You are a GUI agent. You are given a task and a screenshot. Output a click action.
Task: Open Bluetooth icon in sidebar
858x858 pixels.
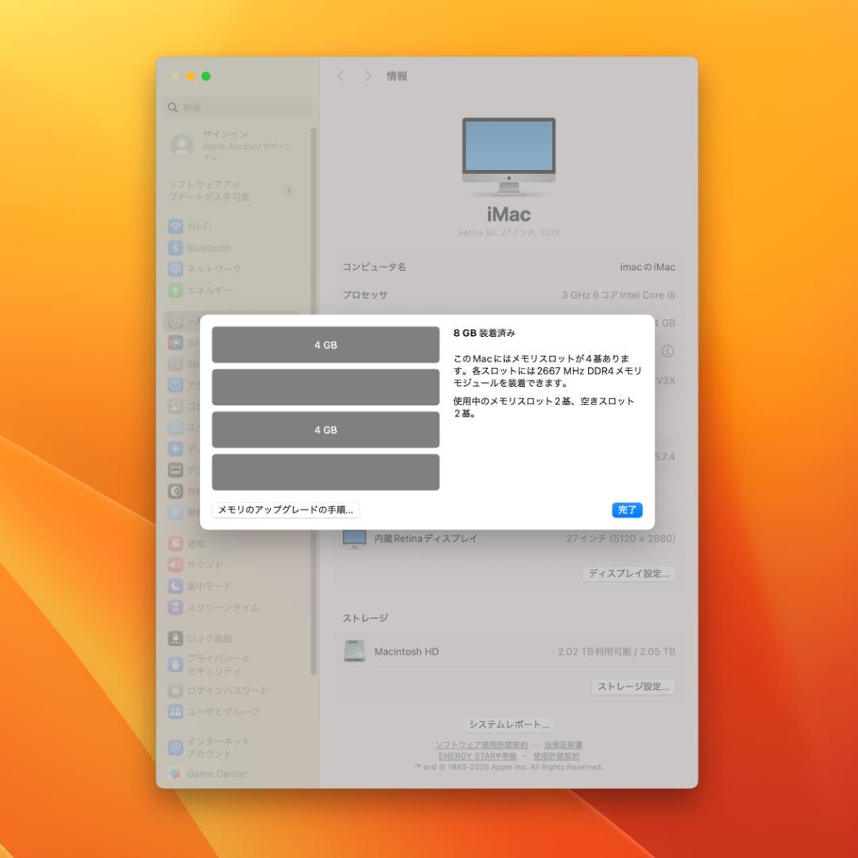tap(175, 248)
